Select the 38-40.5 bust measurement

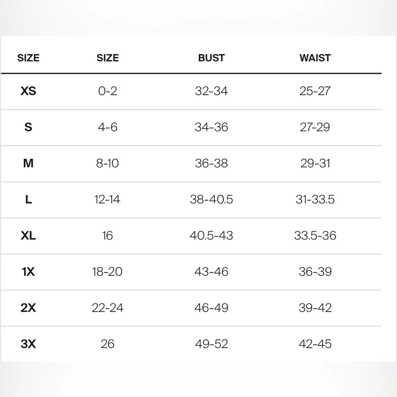(x=211, y=199)
